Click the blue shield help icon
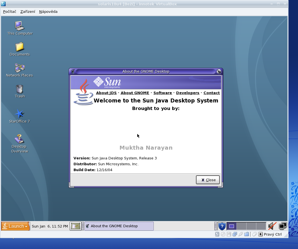 click(x=222, y=226)
